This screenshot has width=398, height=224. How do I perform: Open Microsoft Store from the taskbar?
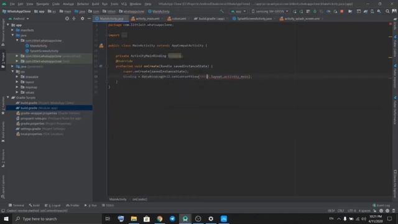[x=147, y=218]
